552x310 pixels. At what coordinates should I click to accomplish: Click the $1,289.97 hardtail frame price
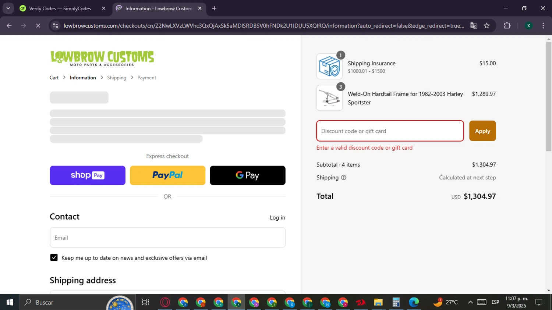[x=484, y=94]
